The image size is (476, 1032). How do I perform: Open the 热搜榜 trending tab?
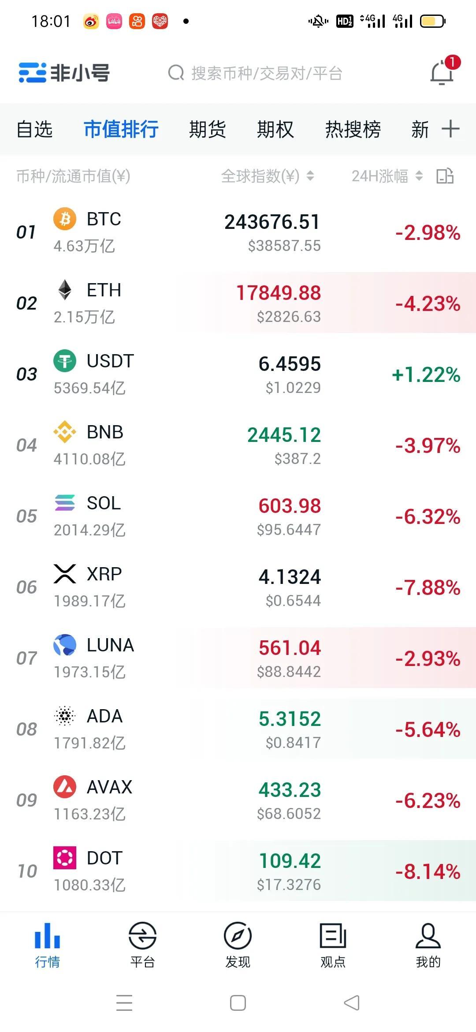pos(353,129)
